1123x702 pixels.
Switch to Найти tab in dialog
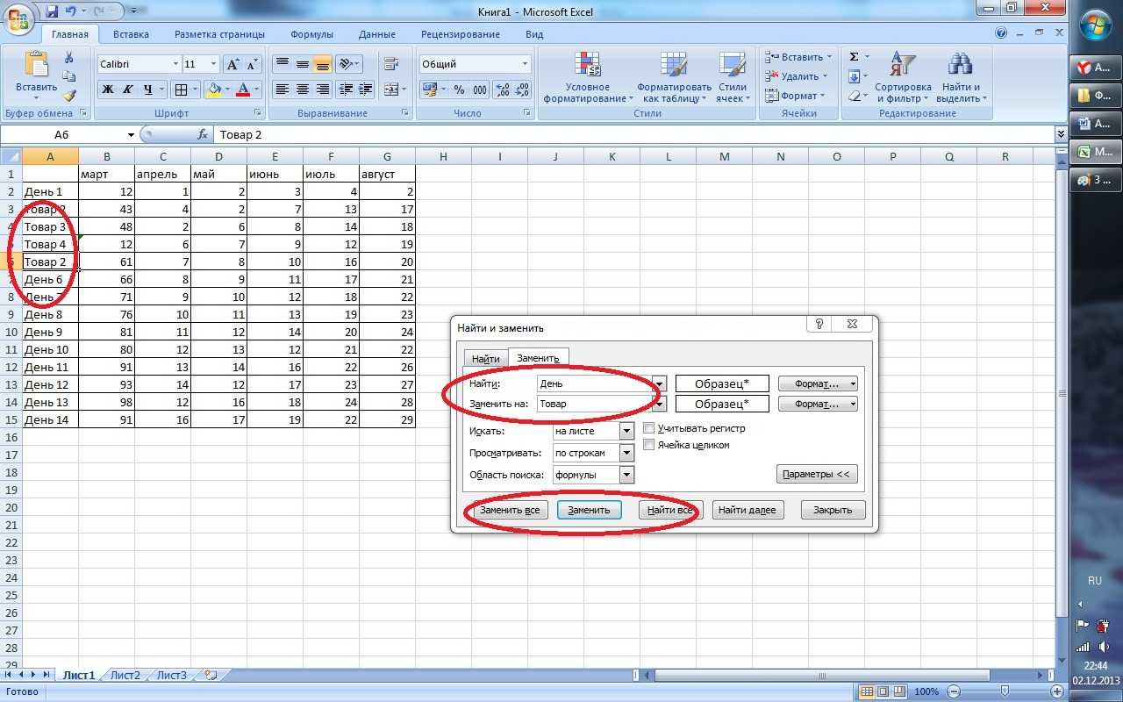[485, 359]
